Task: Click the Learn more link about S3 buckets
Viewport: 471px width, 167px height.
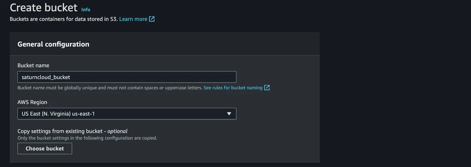Action: click(133, 19)
